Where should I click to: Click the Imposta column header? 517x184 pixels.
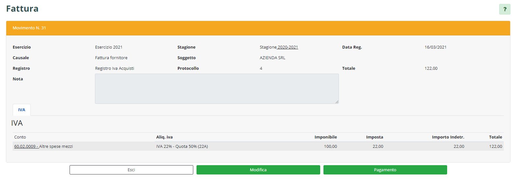pos(375,137)
